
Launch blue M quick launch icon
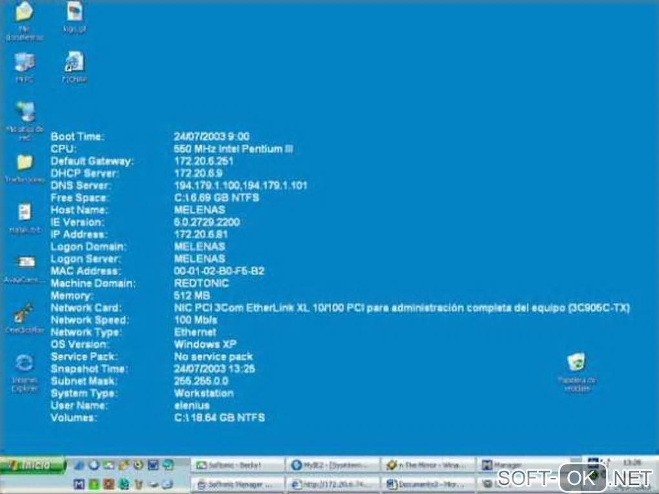79,484
